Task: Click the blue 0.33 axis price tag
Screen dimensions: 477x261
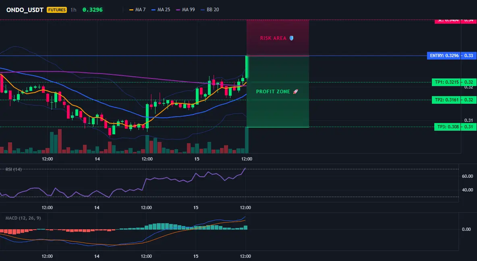Action: (469, 55)
